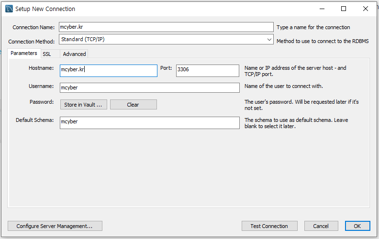Click the 'Name of the user to connect with.' text
This screenshot has height=239, width=379.
coord(284,86)
